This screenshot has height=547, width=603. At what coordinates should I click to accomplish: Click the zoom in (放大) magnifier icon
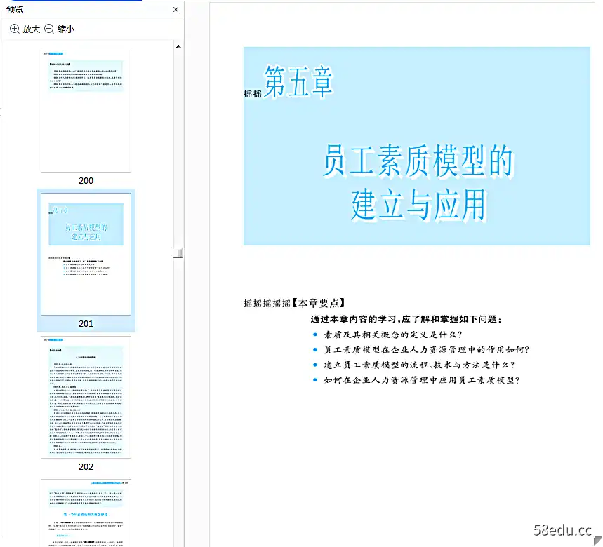click(x=14, y=29)
